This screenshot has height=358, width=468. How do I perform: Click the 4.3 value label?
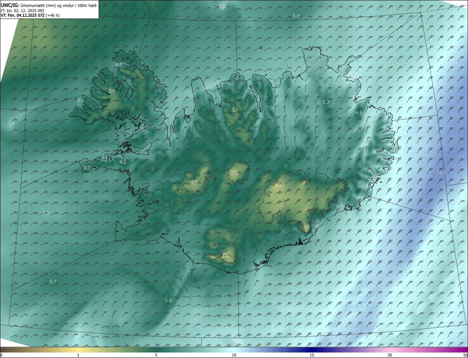[123, 162]
